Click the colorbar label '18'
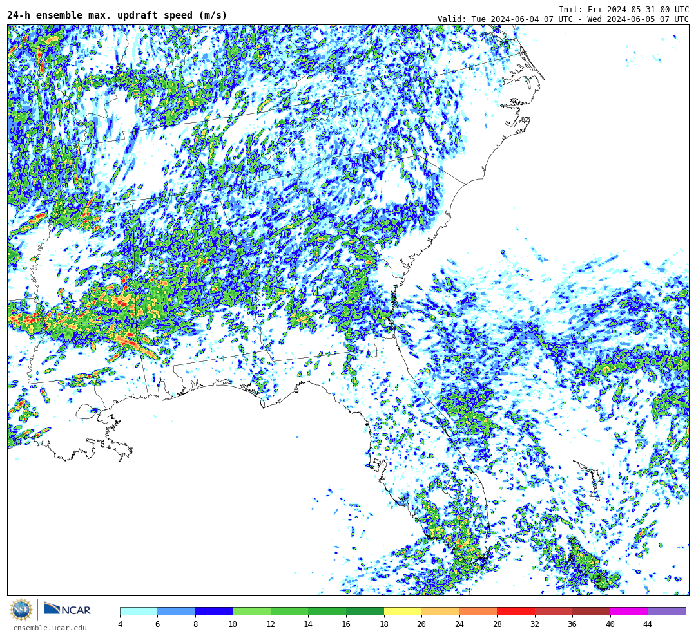Viewport: 696px width, 636px height. (x=383, y=624)
